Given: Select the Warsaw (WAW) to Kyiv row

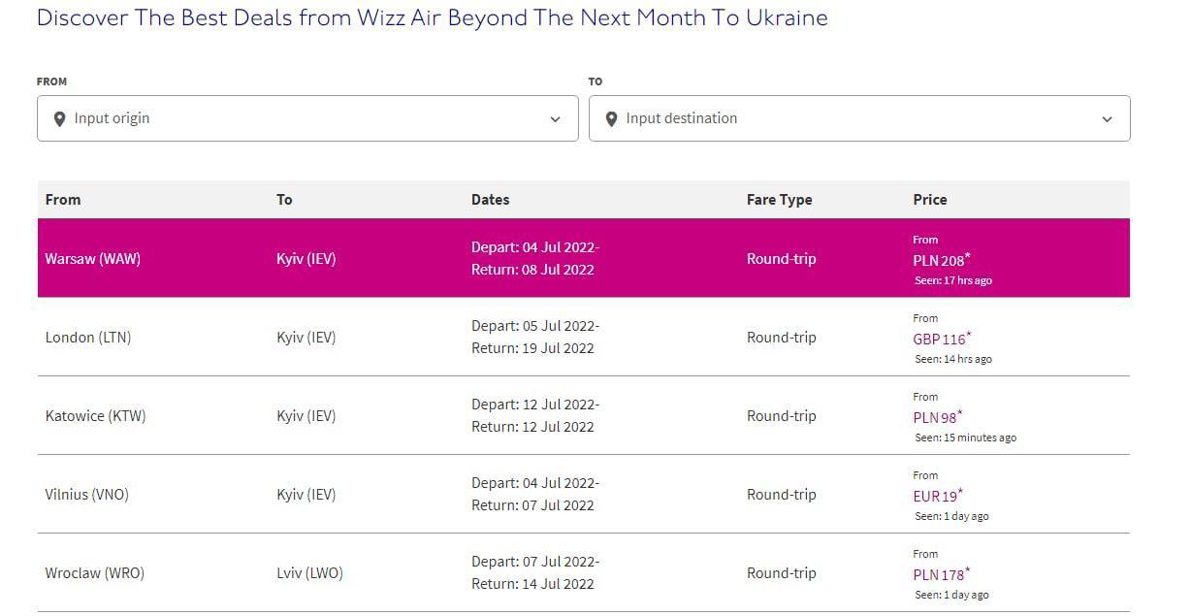Looking at the screenshot, I should pyautogui.click(x=584, y=258).
